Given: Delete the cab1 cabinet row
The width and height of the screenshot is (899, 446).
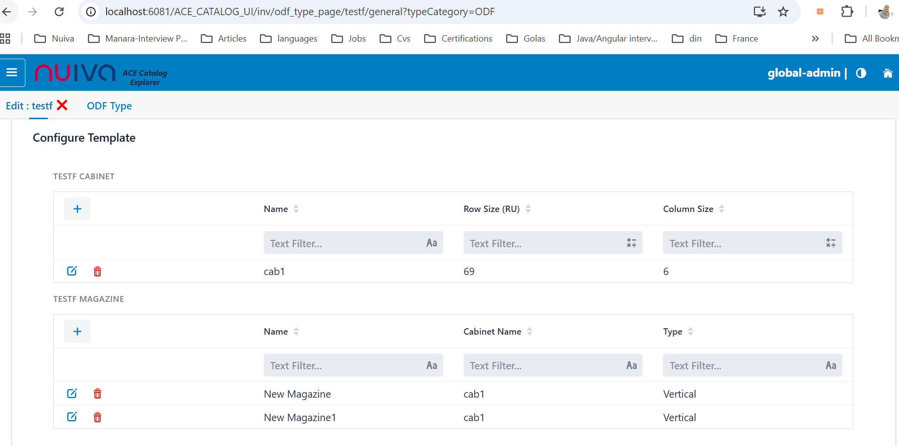Looking at the screenshot, I should coord(98,272).
